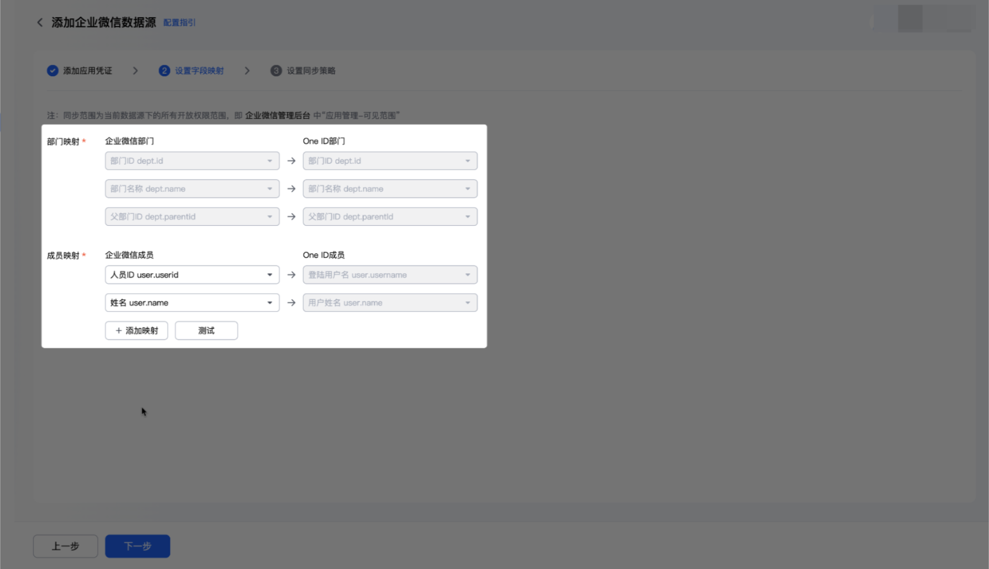Click chevron between steps two and three
This screenshot has height=569, width=989.
(247, 71)
